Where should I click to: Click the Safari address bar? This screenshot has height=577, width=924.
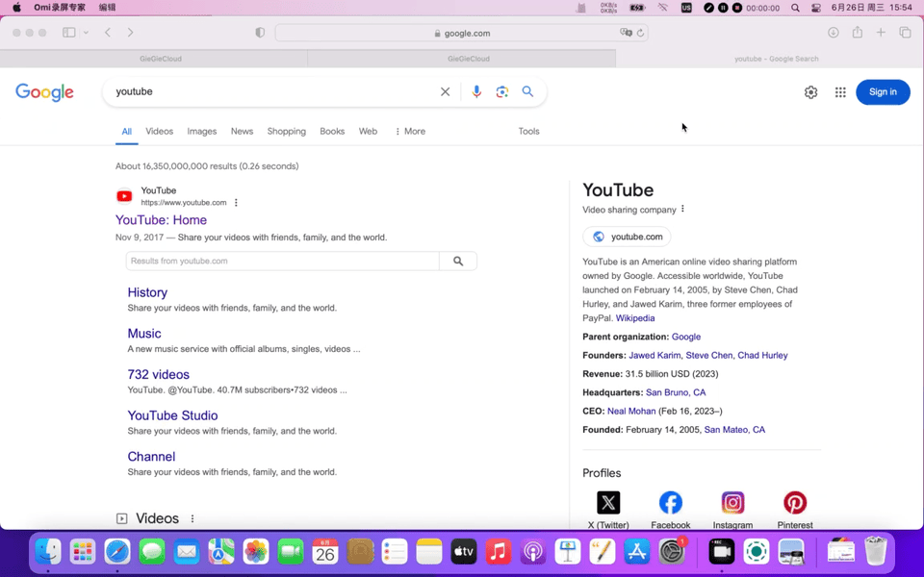(x=461, y=33)
